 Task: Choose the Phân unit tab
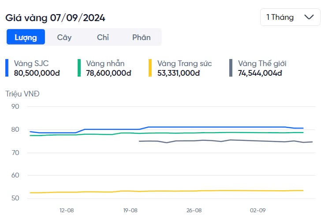pyautogui.click(x=142, y=37)
